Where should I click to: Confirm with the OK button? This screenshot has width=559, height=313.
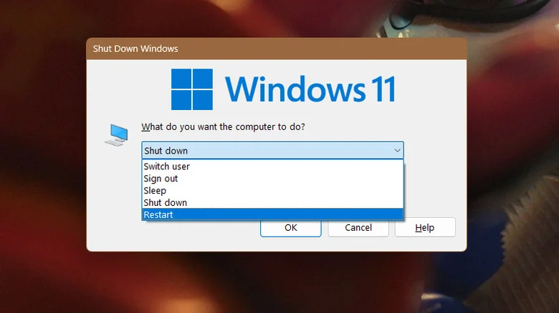coord(290,228)
